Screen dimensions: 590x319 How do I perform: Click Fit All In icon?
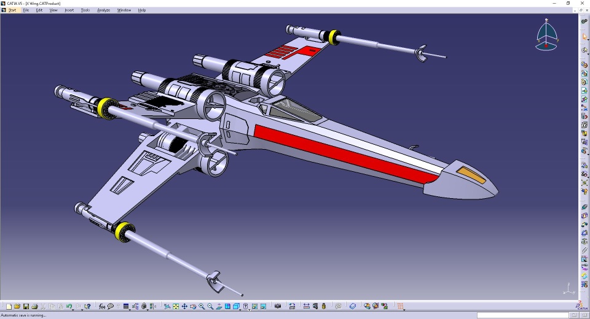(176, 307)
